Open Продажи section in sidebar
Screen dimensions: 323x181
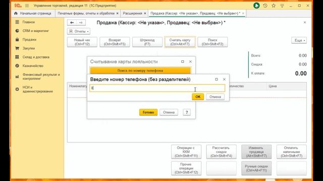point(29,39)
